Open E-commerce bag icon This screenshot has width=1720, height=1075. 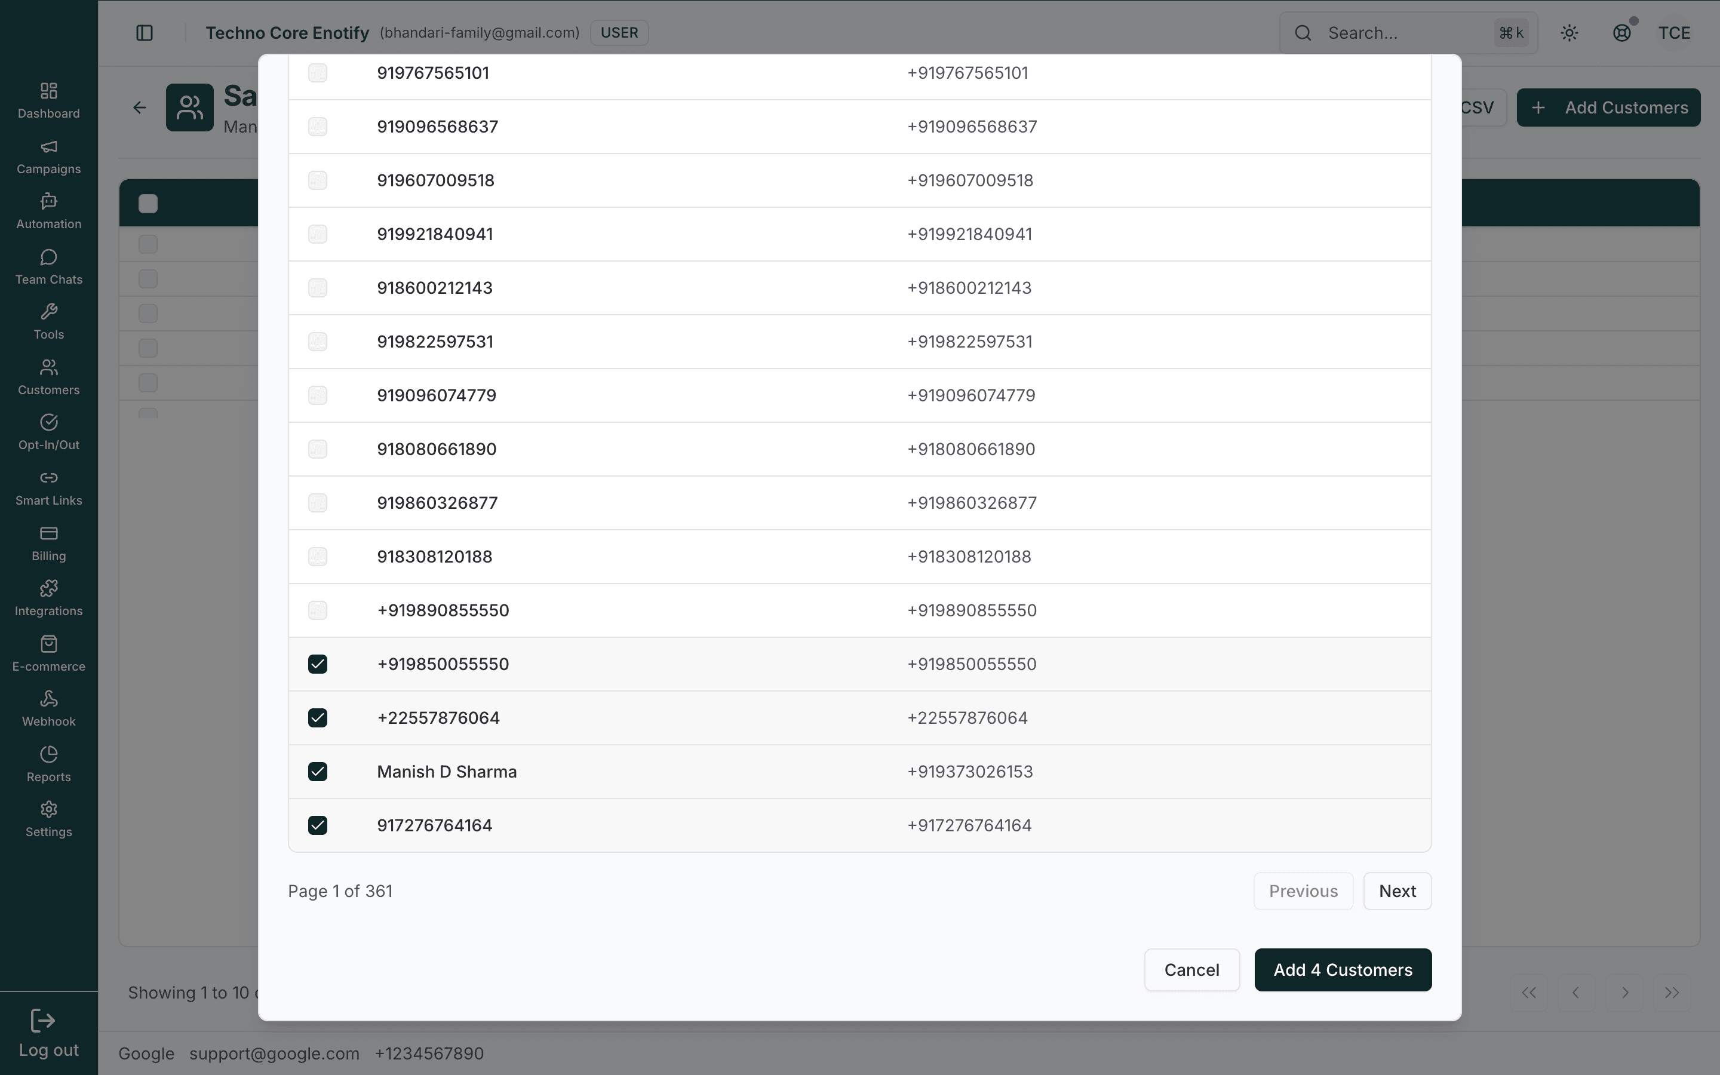48,643
